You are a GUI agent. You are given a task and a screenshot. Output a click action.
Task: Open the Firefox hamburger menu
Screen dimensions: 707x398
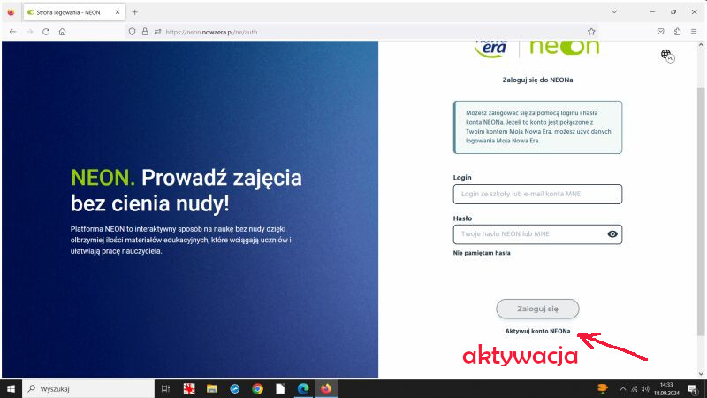pos(694,32)
